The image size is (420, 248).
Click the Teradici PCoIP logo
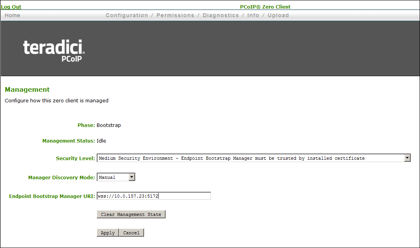tap(54, 51)
